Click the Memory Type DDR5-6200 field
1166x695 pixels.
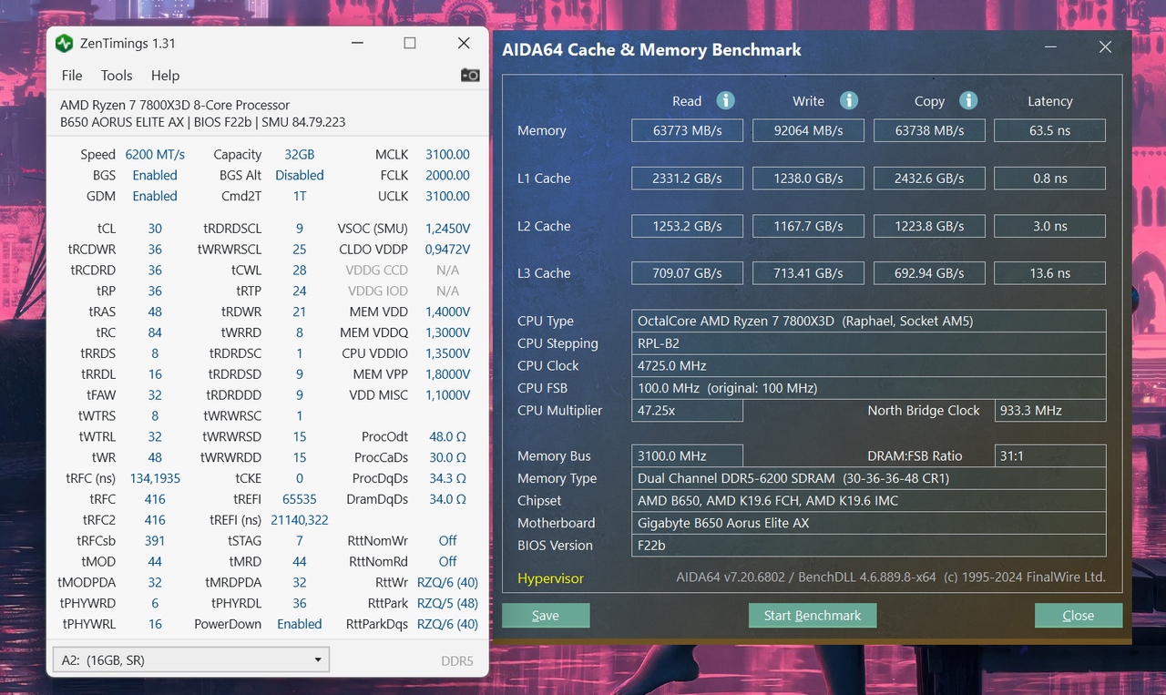pos(868,478)
